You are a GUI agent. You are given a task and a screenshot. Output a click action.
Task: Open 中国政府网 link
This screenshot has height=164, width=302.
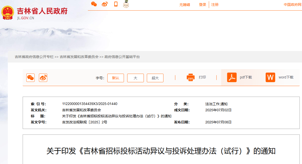(x=293, y=5)
